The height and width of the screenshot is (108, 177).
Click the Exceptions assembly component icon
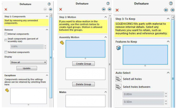click(7, 90)
